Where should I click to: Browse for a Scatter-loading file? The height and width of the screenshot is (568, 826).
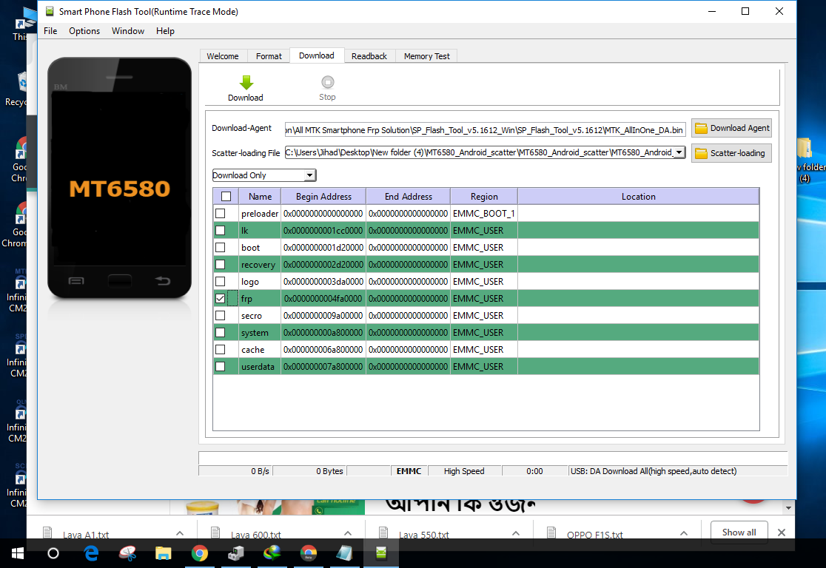click(x=731, y=153)
